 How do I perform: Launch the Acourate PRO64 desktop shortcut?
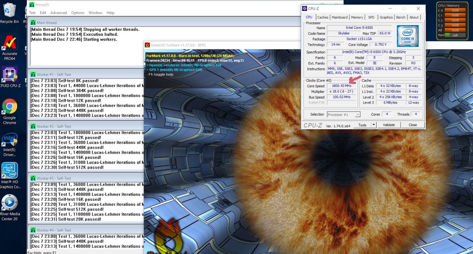10,47
